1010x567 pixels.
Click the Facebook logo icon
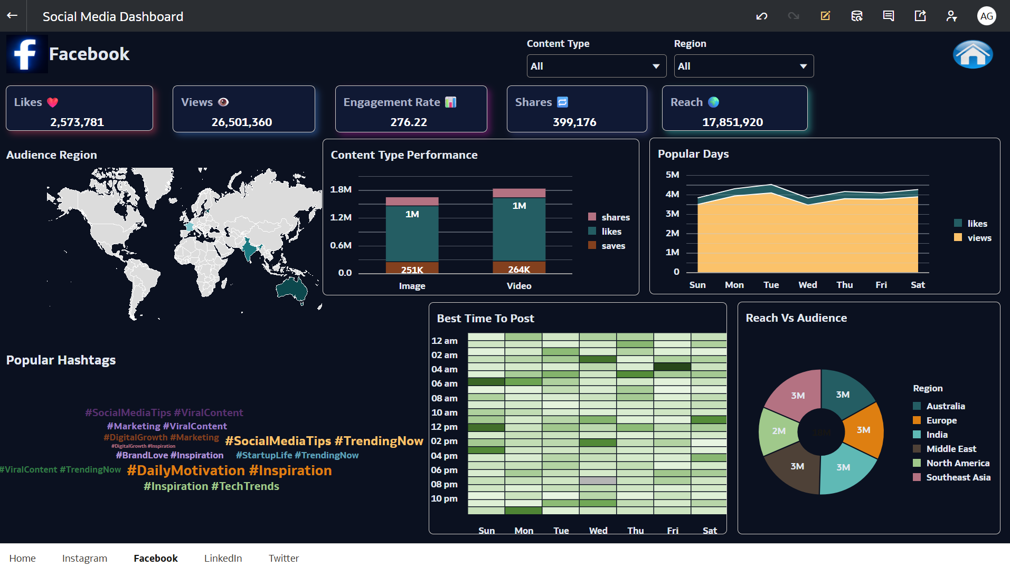[x=27, y=54]
